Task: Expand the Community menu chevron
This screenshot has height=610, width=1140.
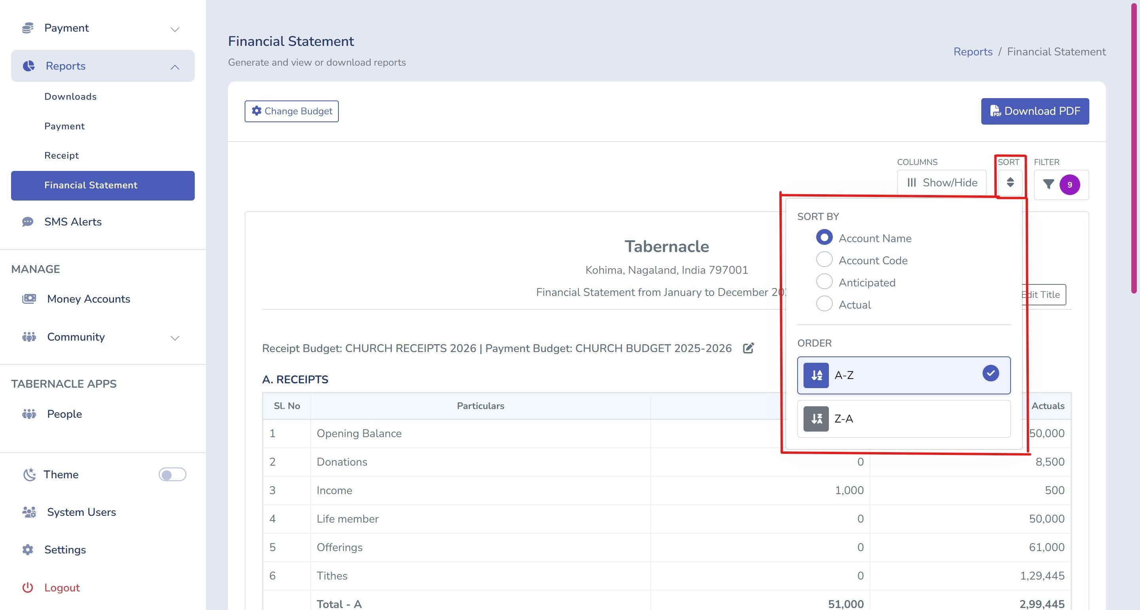Action: 175,338
